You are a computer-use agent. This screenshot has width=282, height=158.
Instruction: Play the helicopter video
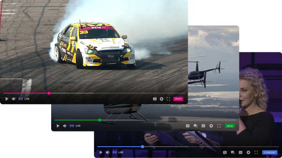point(58,126)
